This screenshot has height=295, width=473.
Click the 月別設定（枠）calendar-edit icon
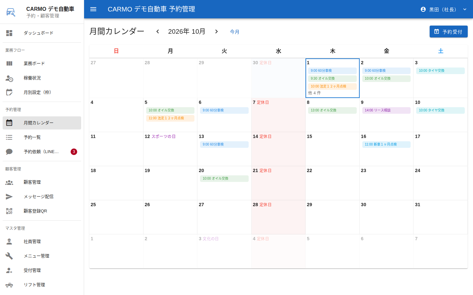pyautogui.click(x=9, y=92)
